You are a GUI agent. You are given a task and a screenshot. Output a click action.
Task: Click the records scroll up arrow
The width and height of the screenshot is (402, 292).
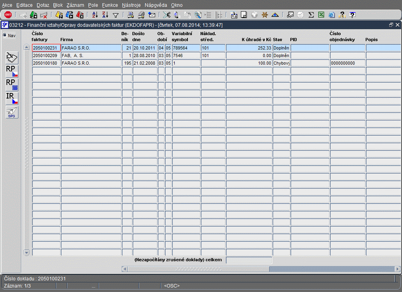27,47
